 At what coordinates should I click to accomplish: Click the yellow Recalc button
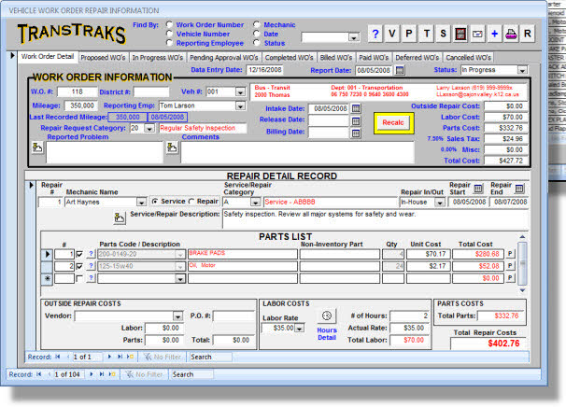point(392,122)
